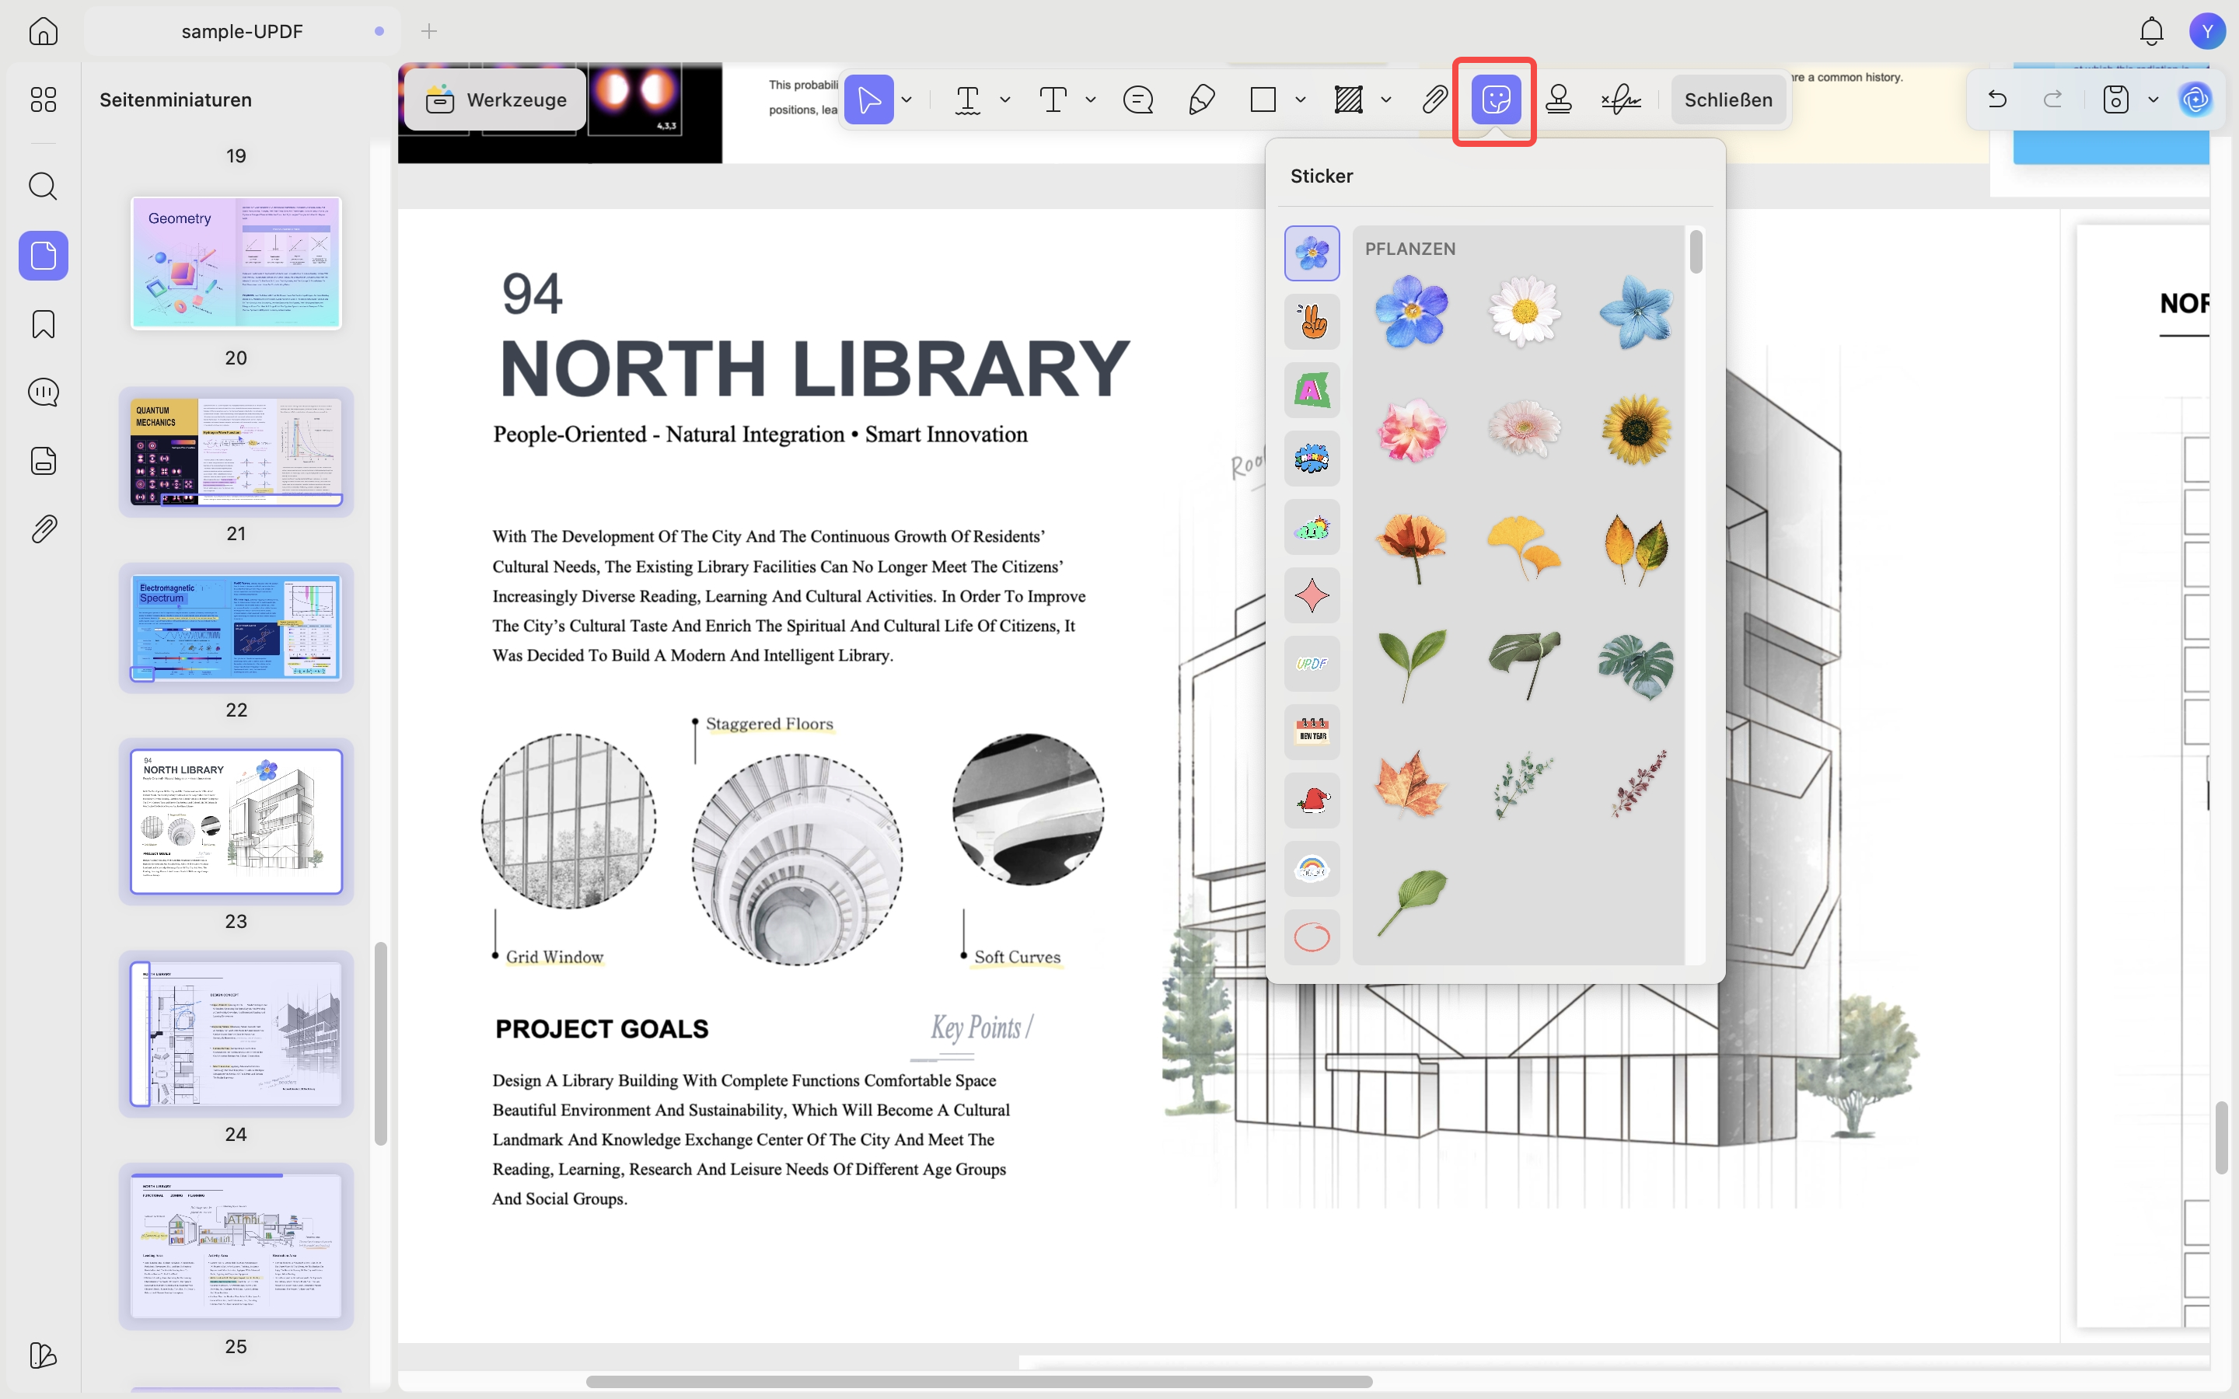Select the UPDF sticker category
Screen dimensions: 2239x1399
coord(1312,664)
